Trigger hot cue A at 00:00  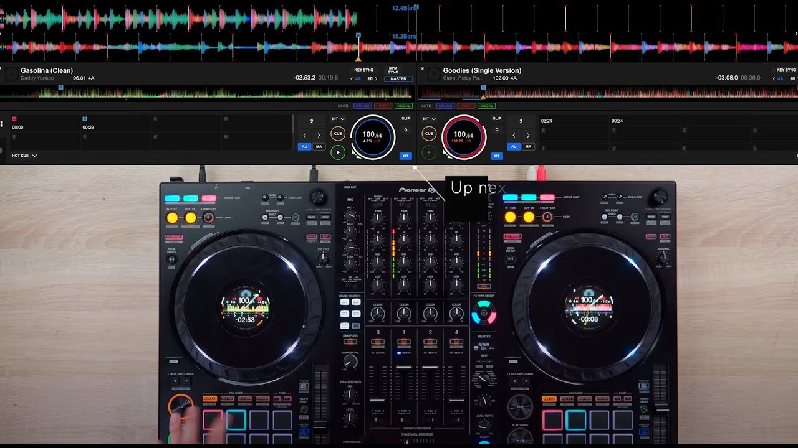[44, 123]
